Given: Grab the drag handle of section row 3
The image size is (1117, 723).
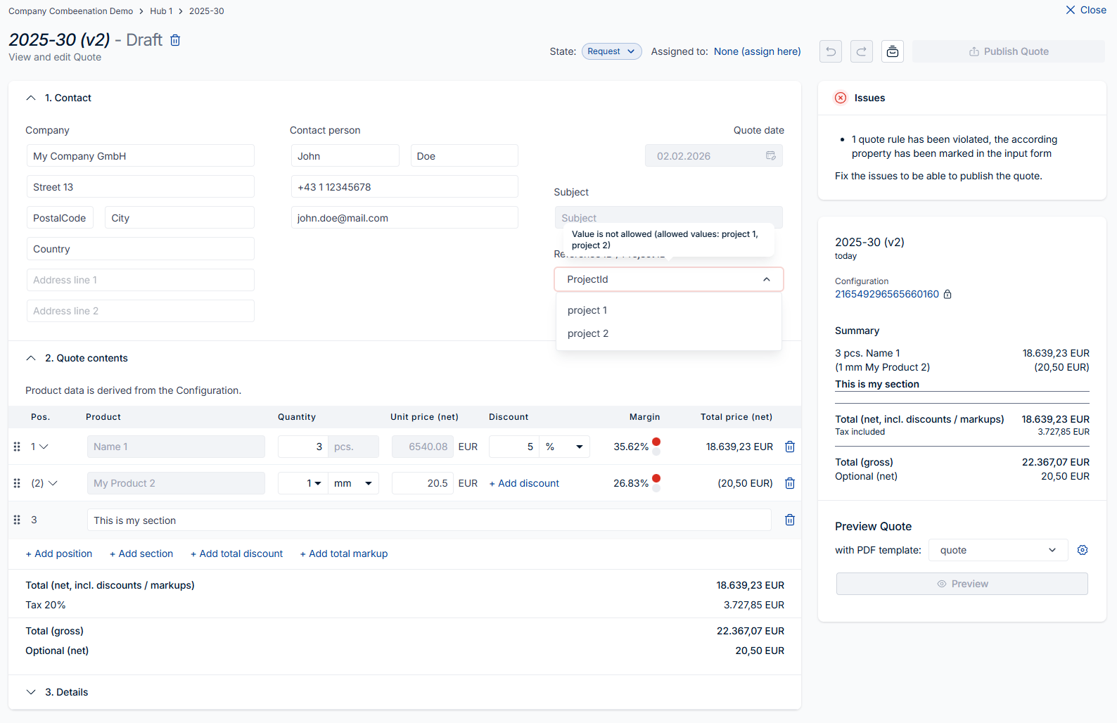Looking at the screenshot, I should click(17, 520).
